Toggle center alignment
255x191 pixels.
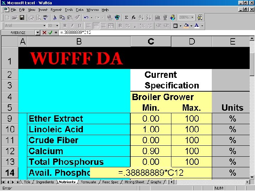click(96, 26)
